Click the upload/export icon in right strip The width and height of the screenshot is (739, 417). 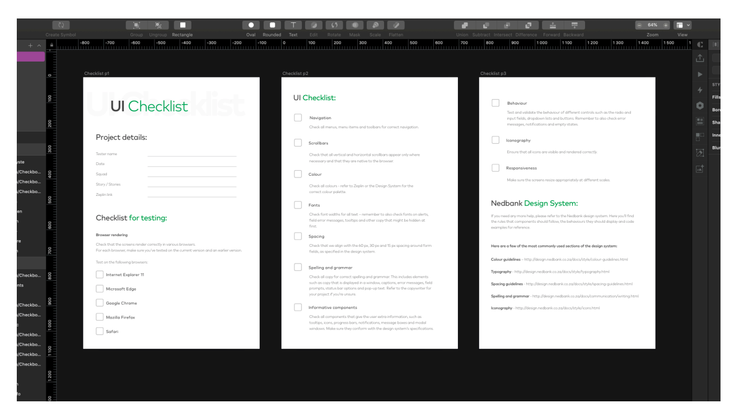tap(700, 58)
